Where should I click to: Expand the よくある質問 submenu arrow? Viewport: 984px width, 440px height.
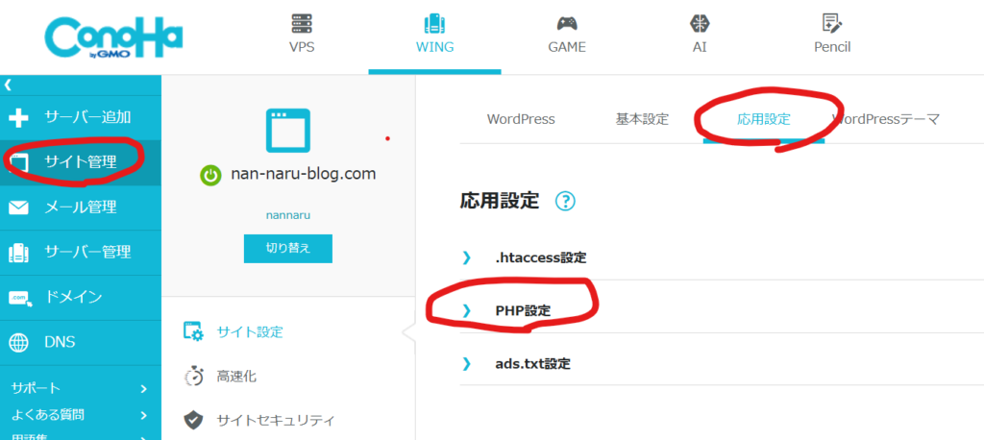pyautogui.click(x=144, y=416)
